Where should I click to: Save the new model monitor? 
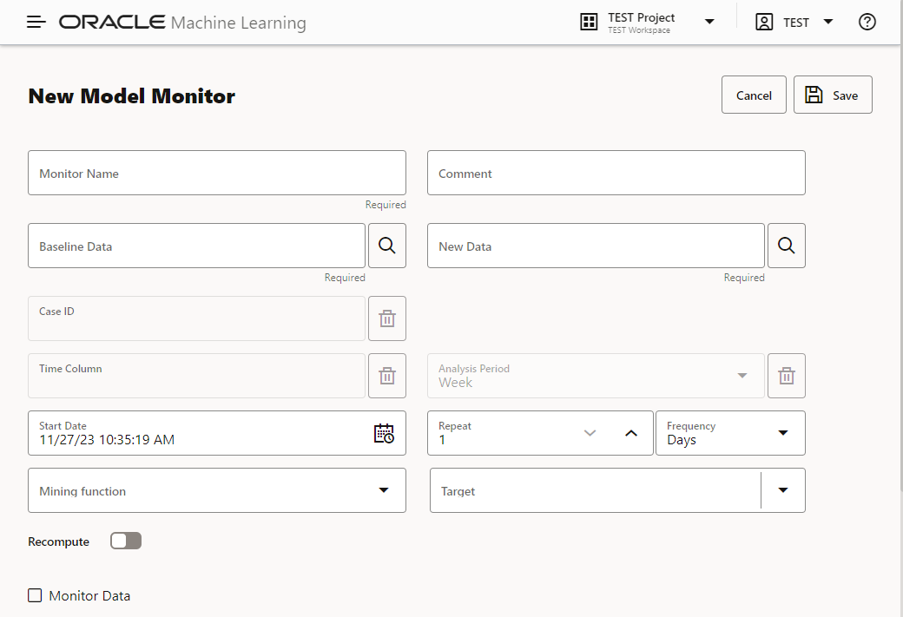[x=833, y=95]
